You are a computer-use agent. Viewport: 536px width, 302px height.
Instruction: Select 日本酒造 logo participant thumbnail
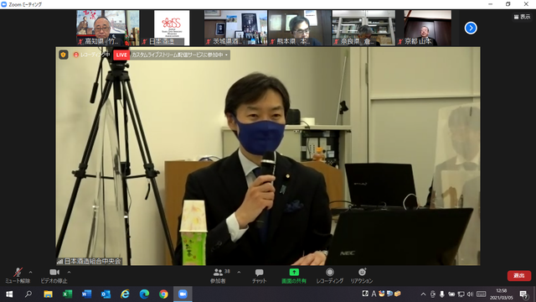click(172, 28)
